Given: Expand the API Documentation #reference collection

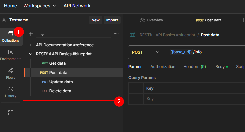Looking at the screenshot, I should [31, 45].
